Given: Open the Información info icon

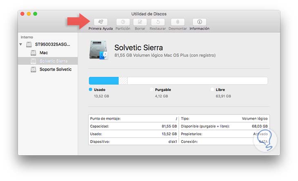Looking at the screenshot, I should click(199, 22).
